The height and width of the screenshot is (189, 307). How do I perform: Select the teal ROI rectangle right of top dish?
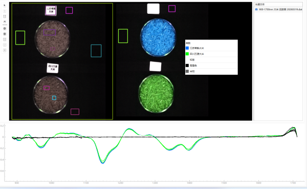96,51
